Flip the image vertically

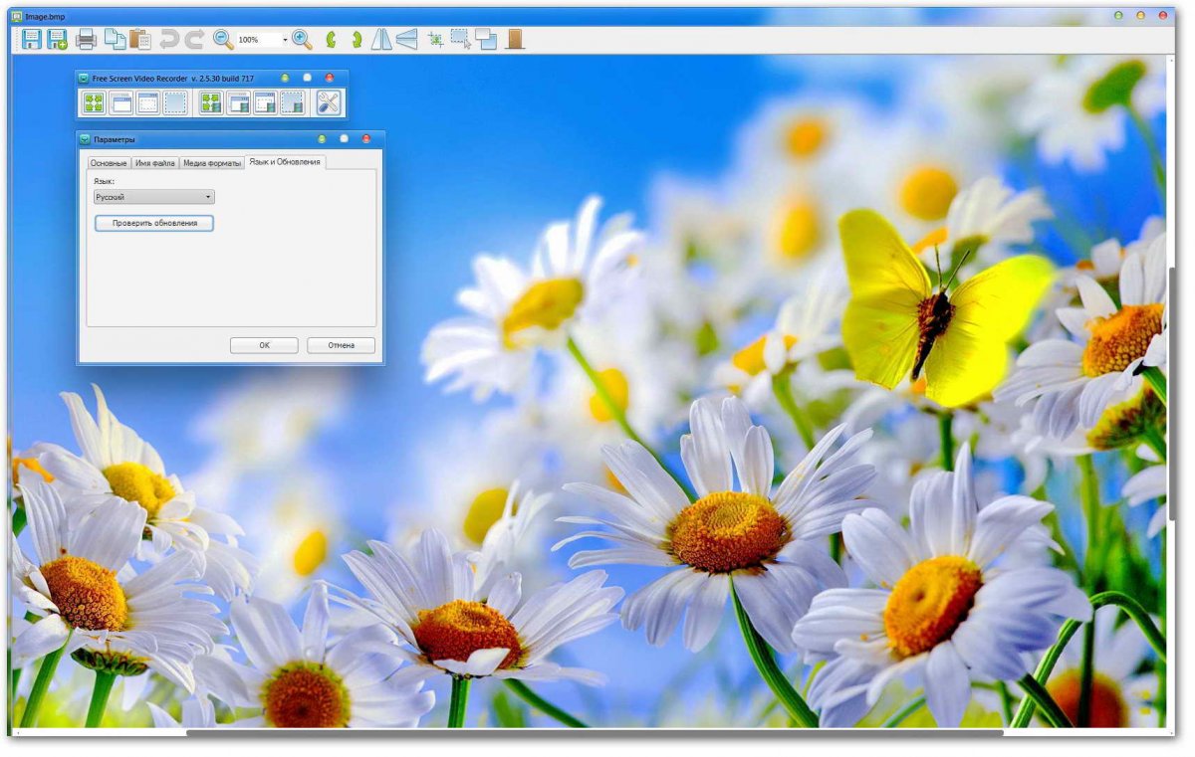coord(406,40)
